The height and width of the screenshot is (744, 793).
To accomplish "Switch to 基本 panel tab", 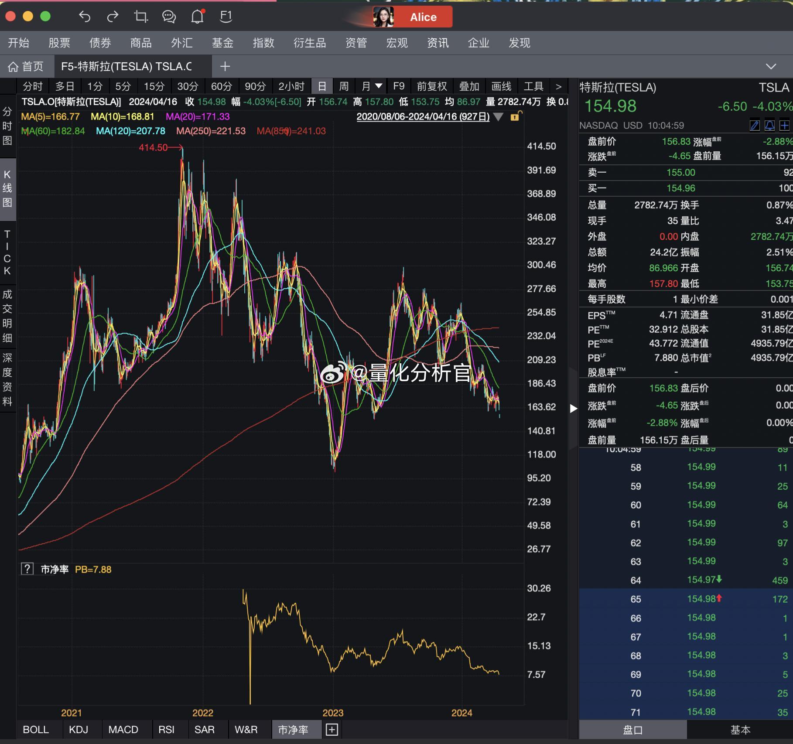I will pyautogui.click(x=740, y=730).
